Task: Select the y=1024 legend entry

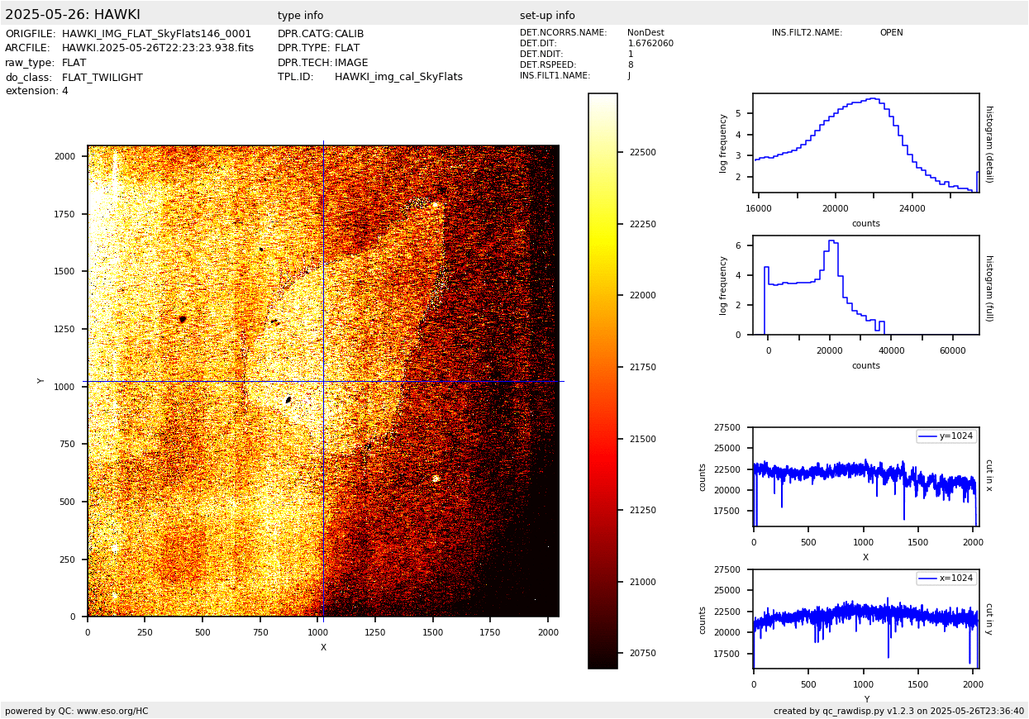Action: (x=946, y=436)
